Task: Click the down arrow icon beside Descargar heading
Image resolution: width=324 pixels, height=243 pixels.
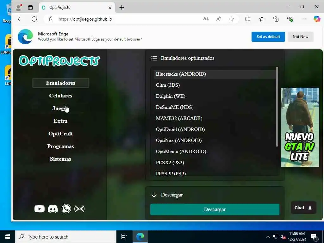Action: coord(154,195)
